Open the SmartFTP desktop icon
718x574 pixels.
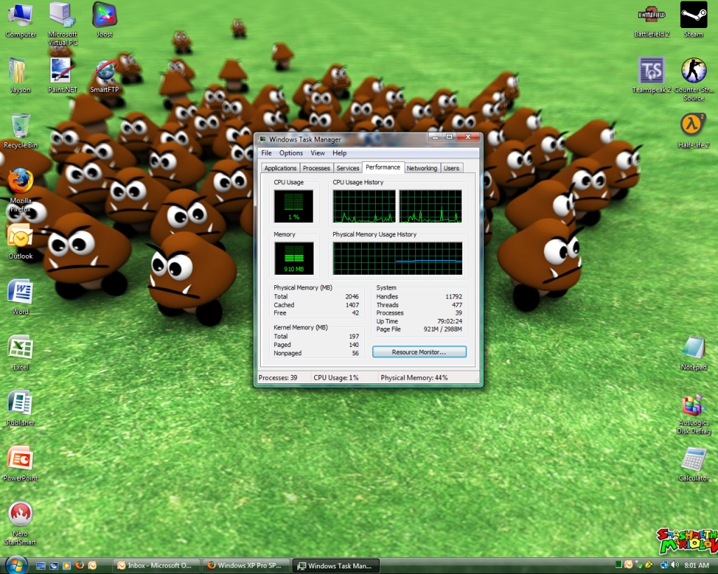104,76
